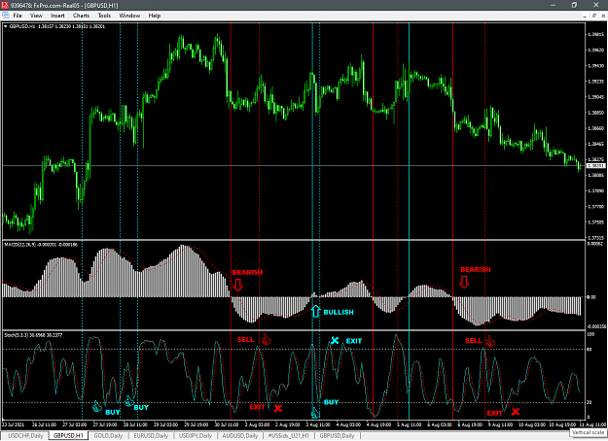608x441 pixels.
Task: Switch to the USDCHF,Daily chart tab
Action: point(25,435)
